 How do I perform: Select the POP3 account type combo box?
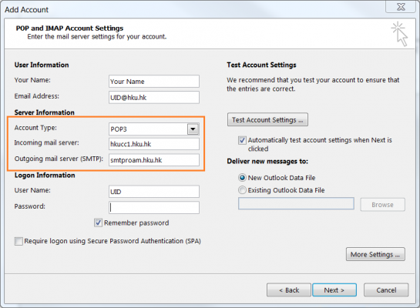[154, 129]
